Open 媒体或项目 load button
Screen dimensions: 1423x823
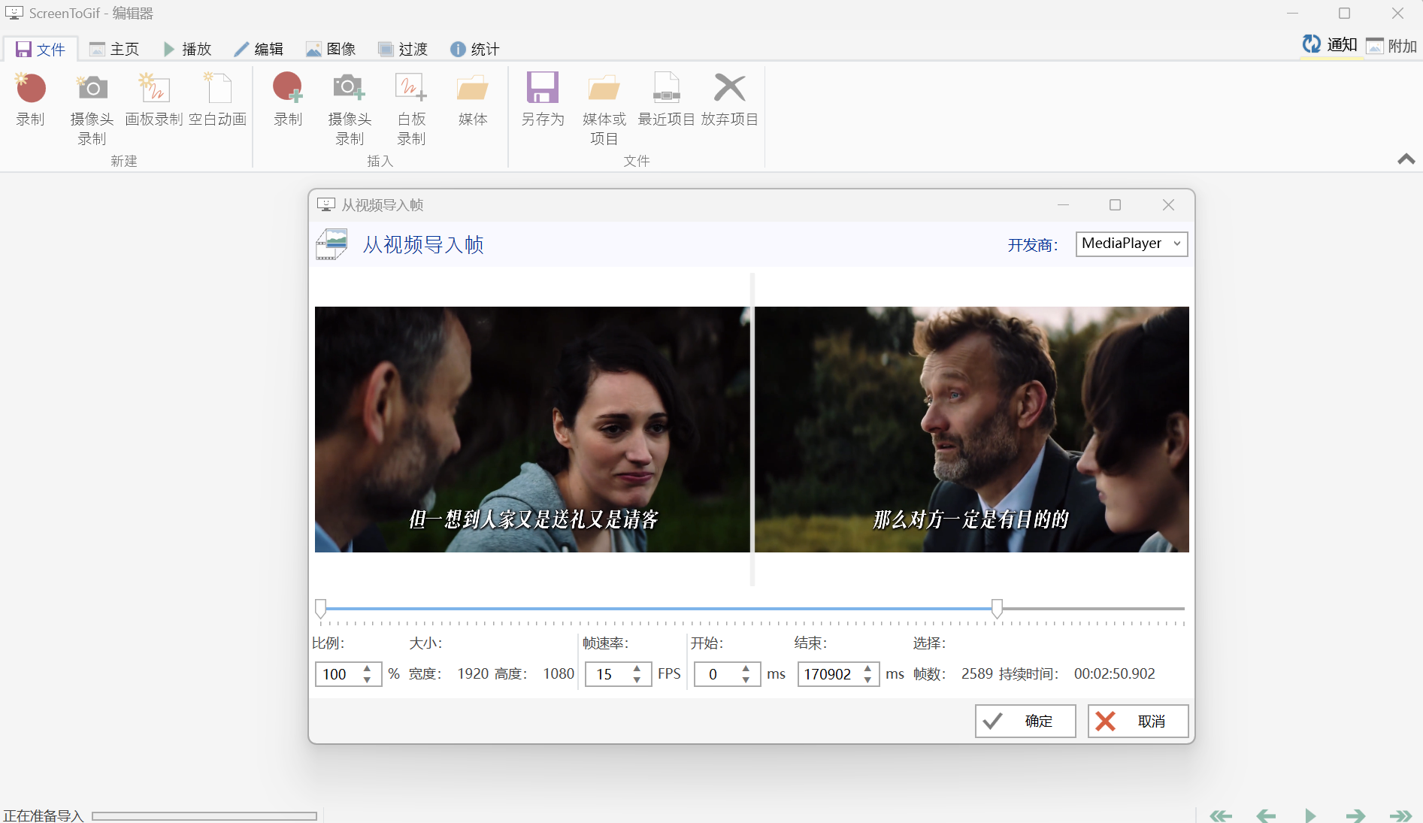pos(604,109)
